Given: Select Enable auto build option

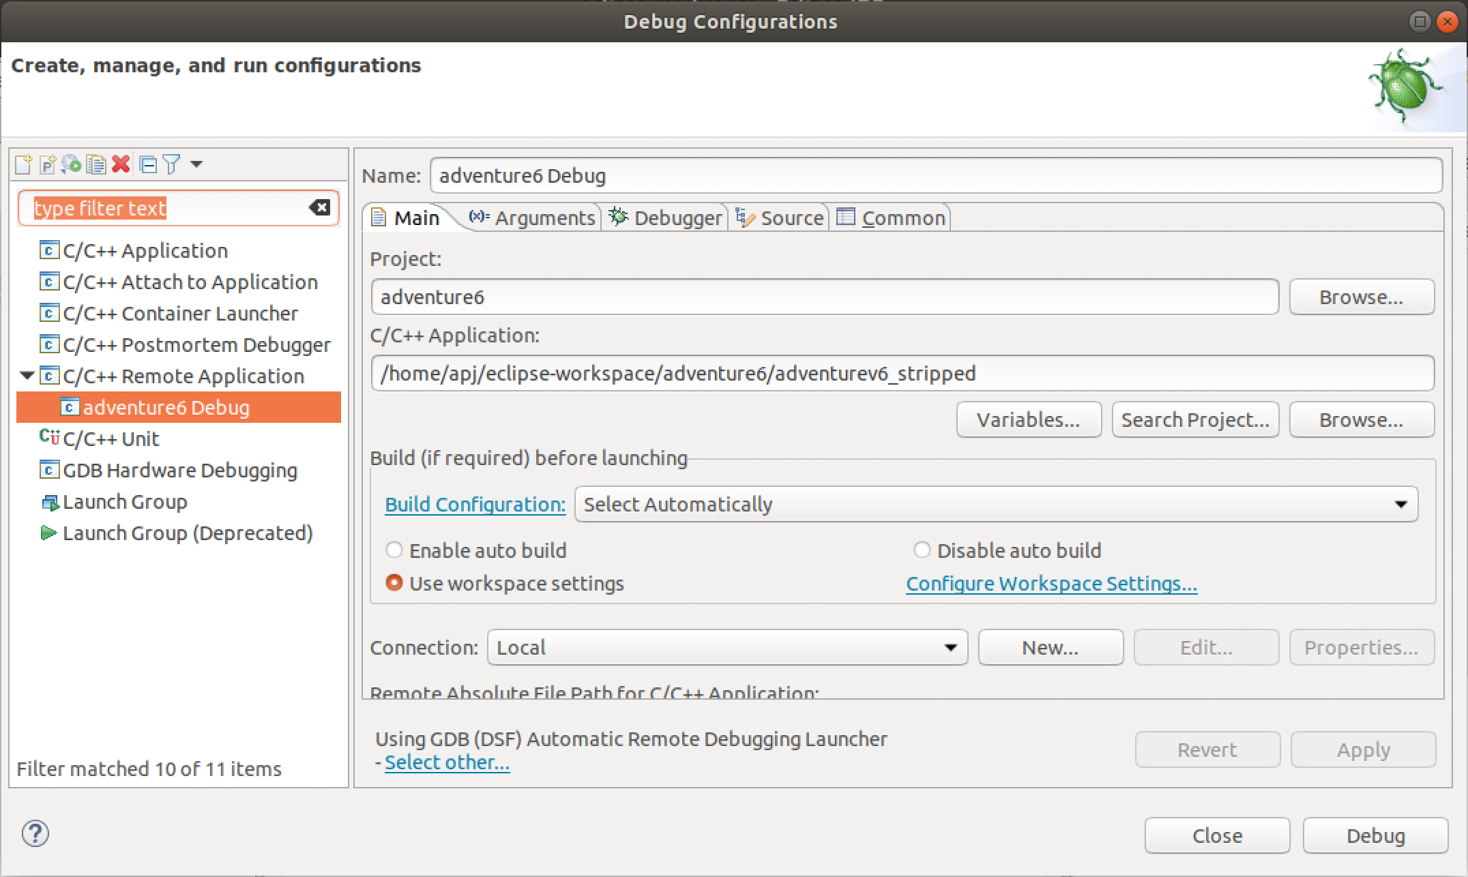Looking at the screenshot, I should (394, 550).
